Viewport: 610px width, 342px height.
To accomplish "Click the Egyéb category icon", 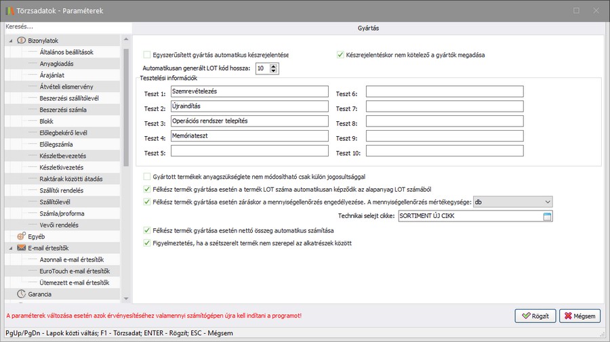I will click(22, 236).
